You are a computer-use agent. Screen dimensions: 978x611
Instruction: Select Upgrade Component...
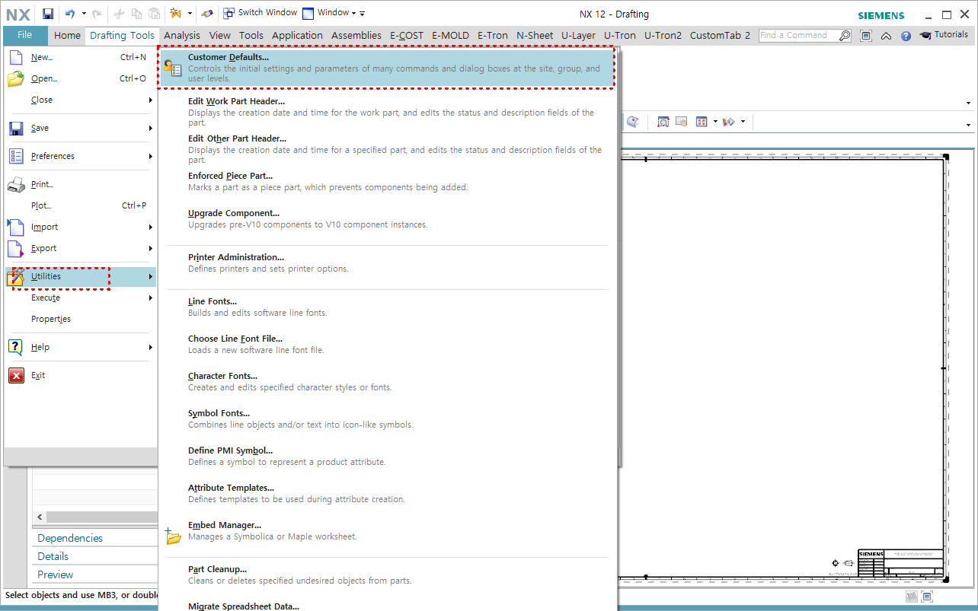[386, 218]
